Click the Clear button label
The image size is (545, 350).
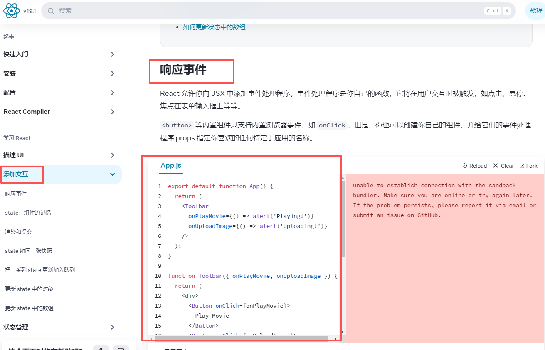[x=507, y=166]
